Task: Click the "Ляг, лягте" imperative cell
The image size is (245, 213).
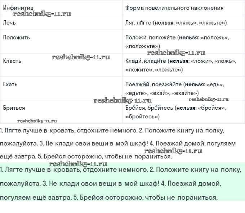Action: click(x=176, y=22)
